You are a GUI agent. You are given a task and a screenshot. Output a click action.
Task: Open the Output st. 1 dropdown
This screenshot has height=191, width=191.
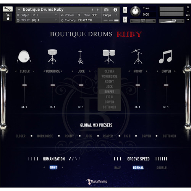(37, 15)
